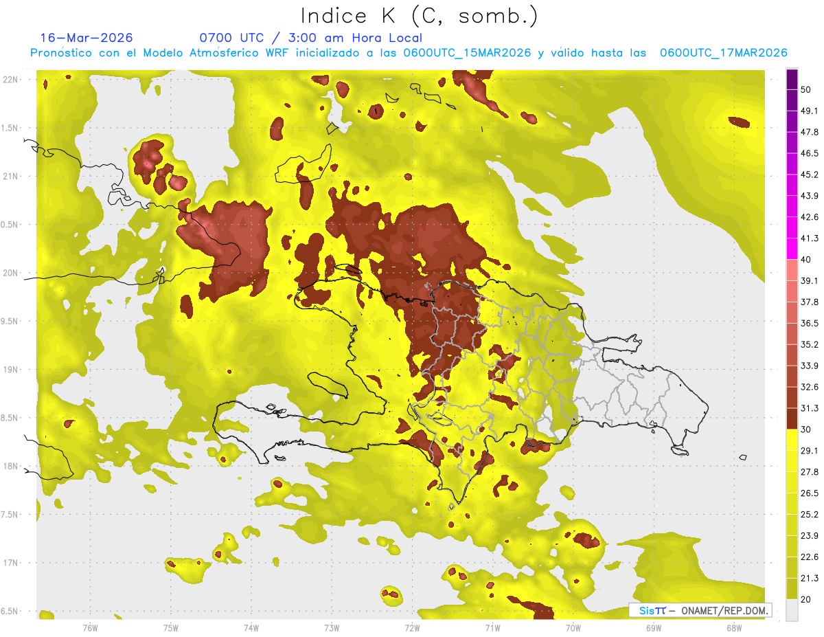Click the '21.3' color scale value
Viewport: 824px width, 637px height.
[809, 578]
